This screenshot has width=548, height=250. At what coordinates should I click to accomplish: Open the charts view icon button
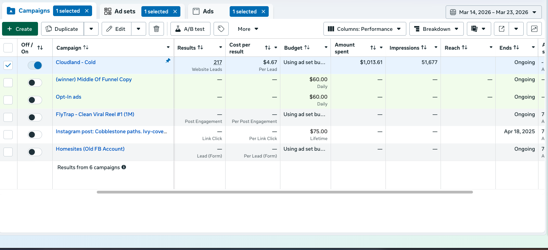click(x=534, y=29)
